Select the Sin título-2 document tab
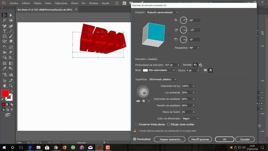 click(x=45, y=10)
